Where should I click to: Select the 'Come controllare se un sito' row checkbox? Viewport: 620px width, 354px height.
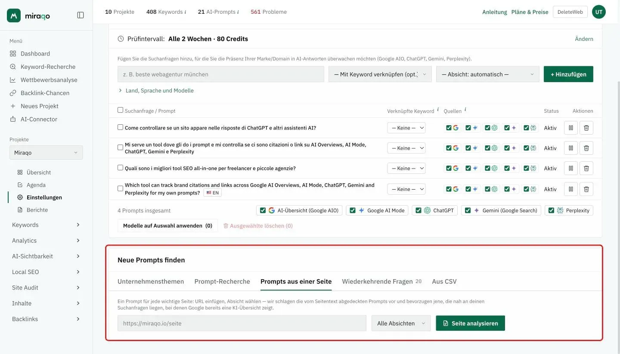coord(121,127)
